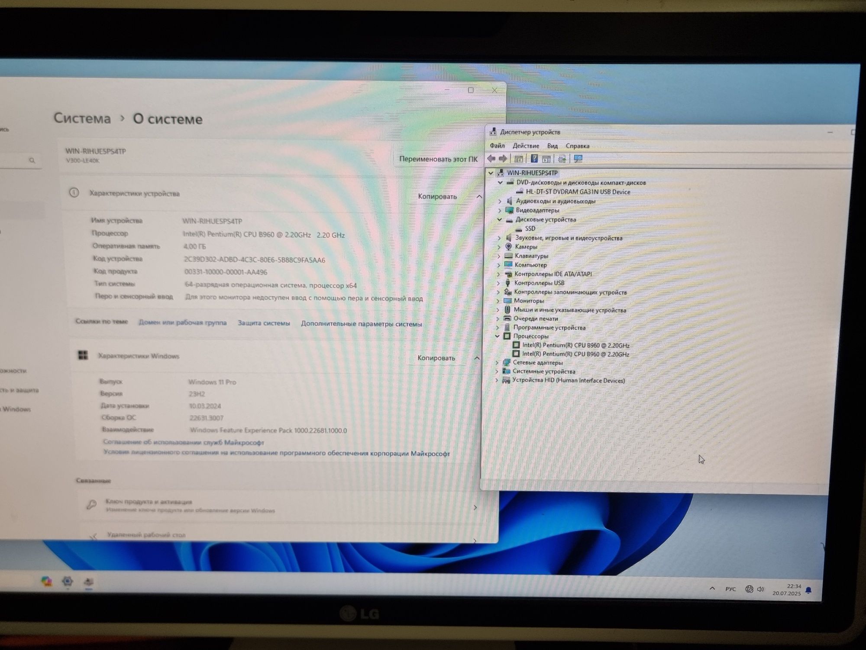
Task: Open Соглашение об использовании служб Майкрософт
Action: tap(184, 442)
